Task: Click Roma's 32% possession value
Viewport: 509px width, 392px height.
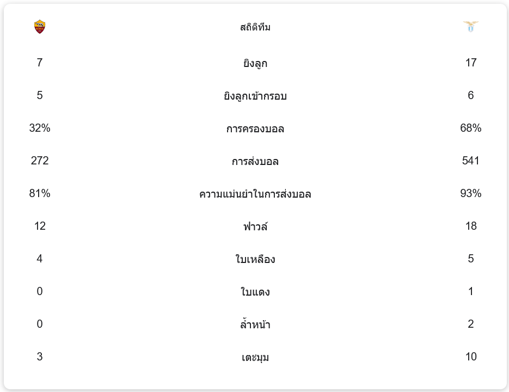Action: point(40,128)
